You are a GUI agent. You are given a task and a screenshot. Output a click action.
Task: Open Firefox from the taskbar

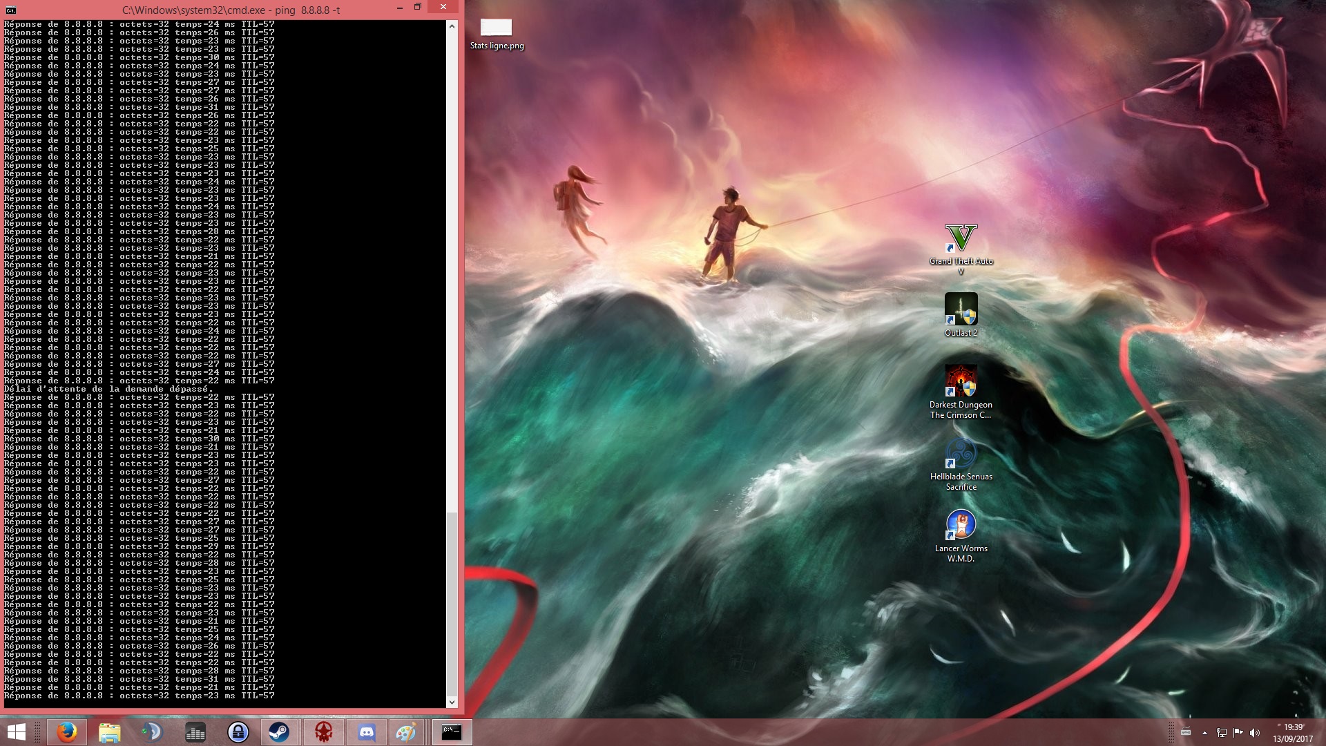(67, 732)
